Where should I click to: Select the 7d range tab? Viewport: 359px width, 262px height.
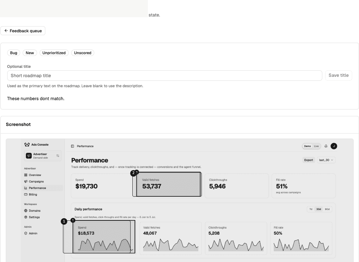(x=311, y=209)
